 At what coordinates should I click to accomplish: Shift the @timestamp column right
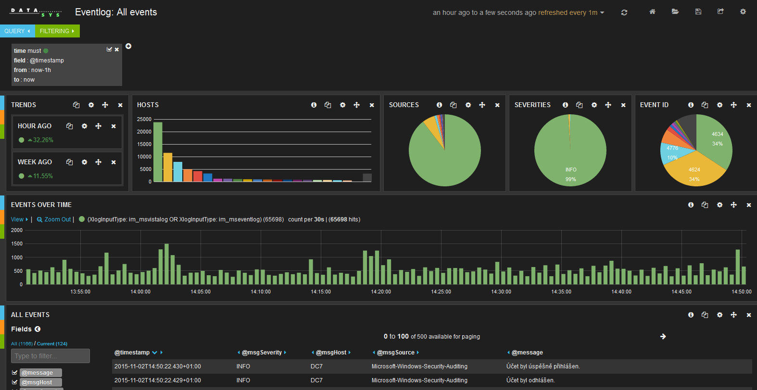coord(162,353)
